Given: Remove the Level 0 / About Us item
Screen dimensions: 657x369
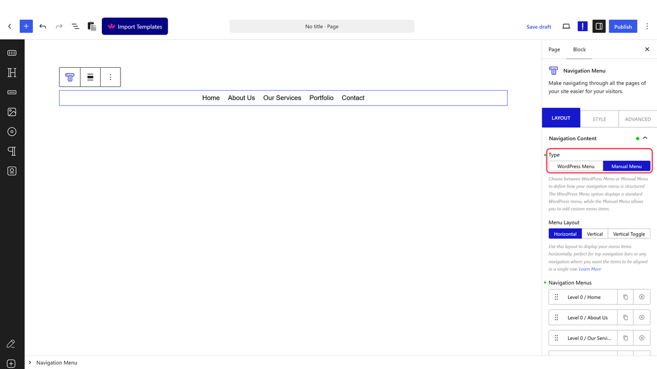Looking at the screenshot, I should pyautogui.click(x=642, y=318).
